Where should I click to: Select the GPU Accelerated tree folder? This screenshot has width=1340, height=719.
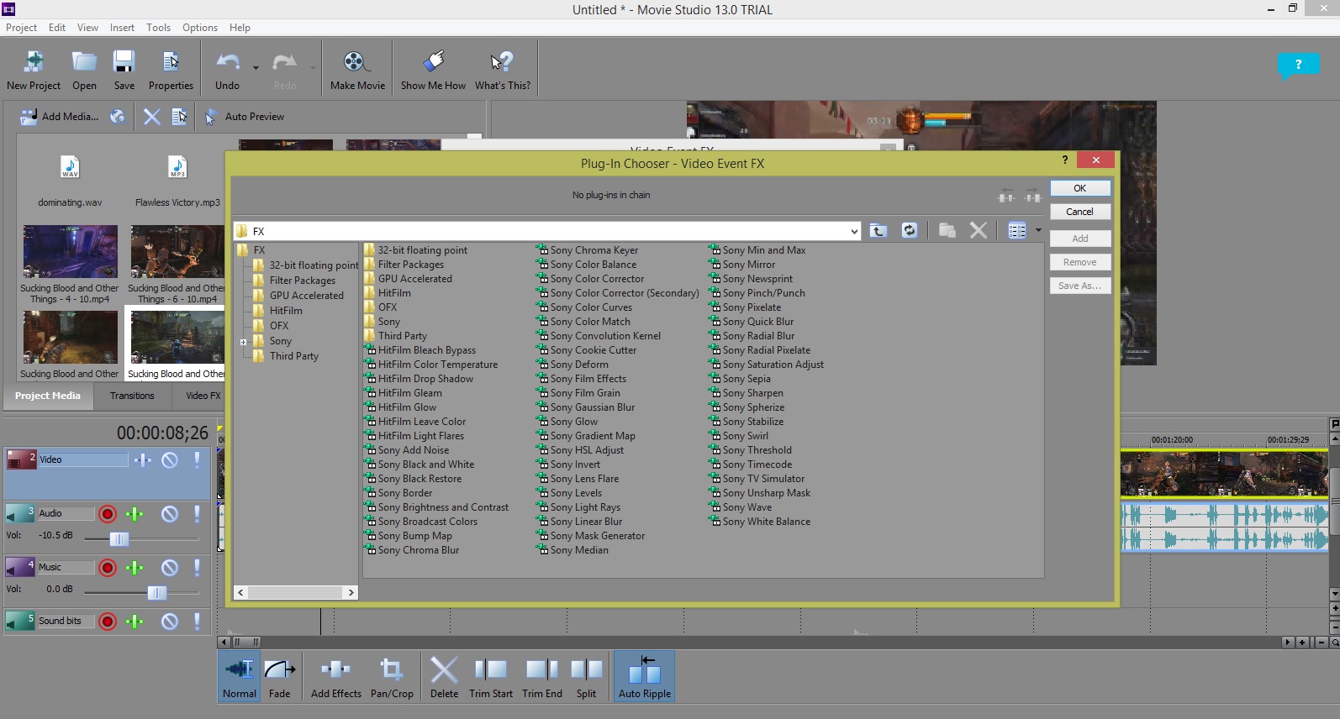pyautogui.click(x=307, y=296)
